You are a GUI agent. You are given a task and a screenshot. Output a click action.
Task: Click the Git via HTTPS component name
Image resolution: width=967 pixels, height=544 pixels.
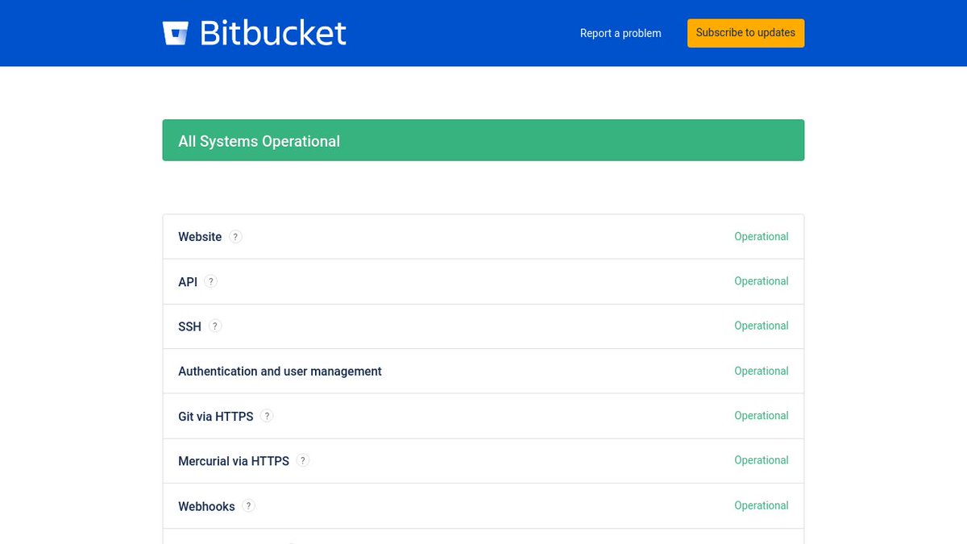[x=216, y=417]
